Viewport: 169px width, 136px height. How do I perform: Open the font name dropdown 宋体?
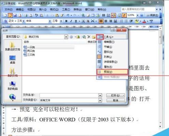(50, 21)
